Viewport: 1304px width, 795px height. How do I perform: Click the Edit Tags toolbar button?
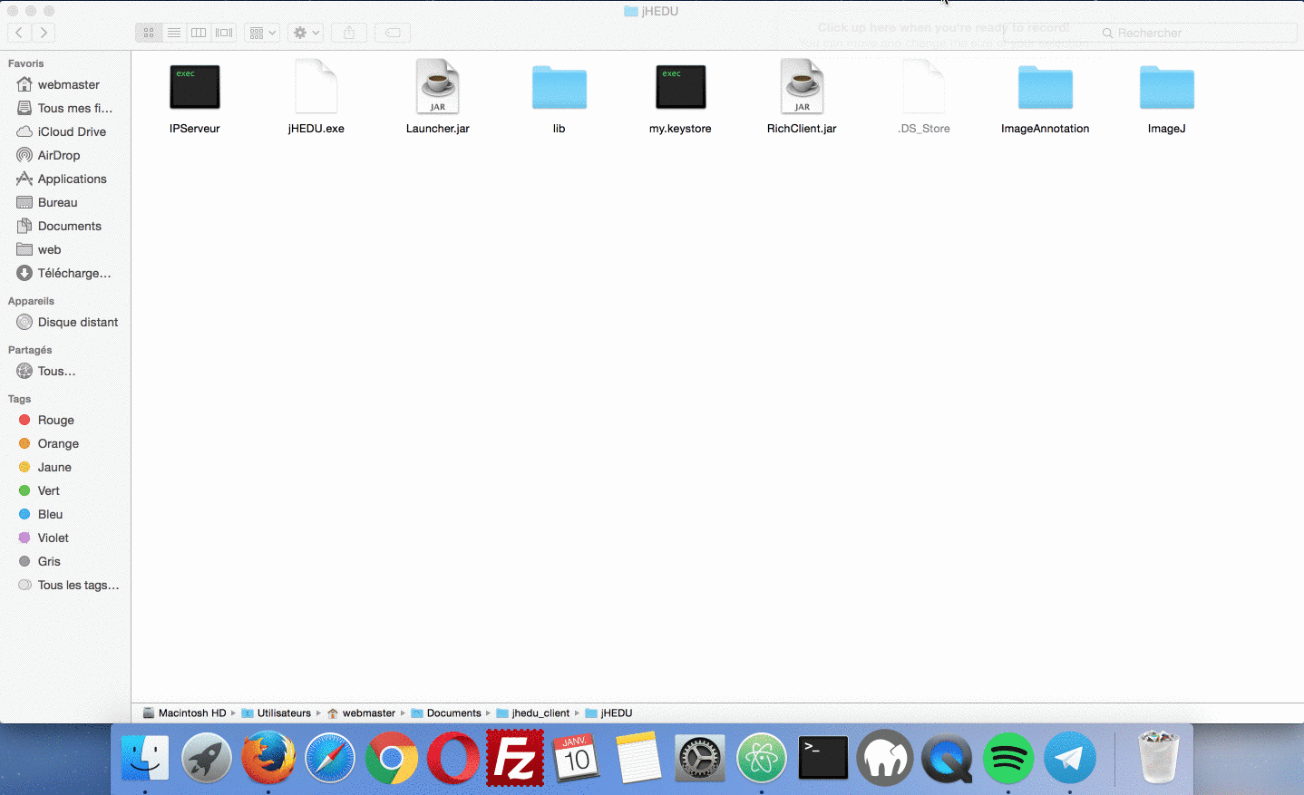point(393,33)
